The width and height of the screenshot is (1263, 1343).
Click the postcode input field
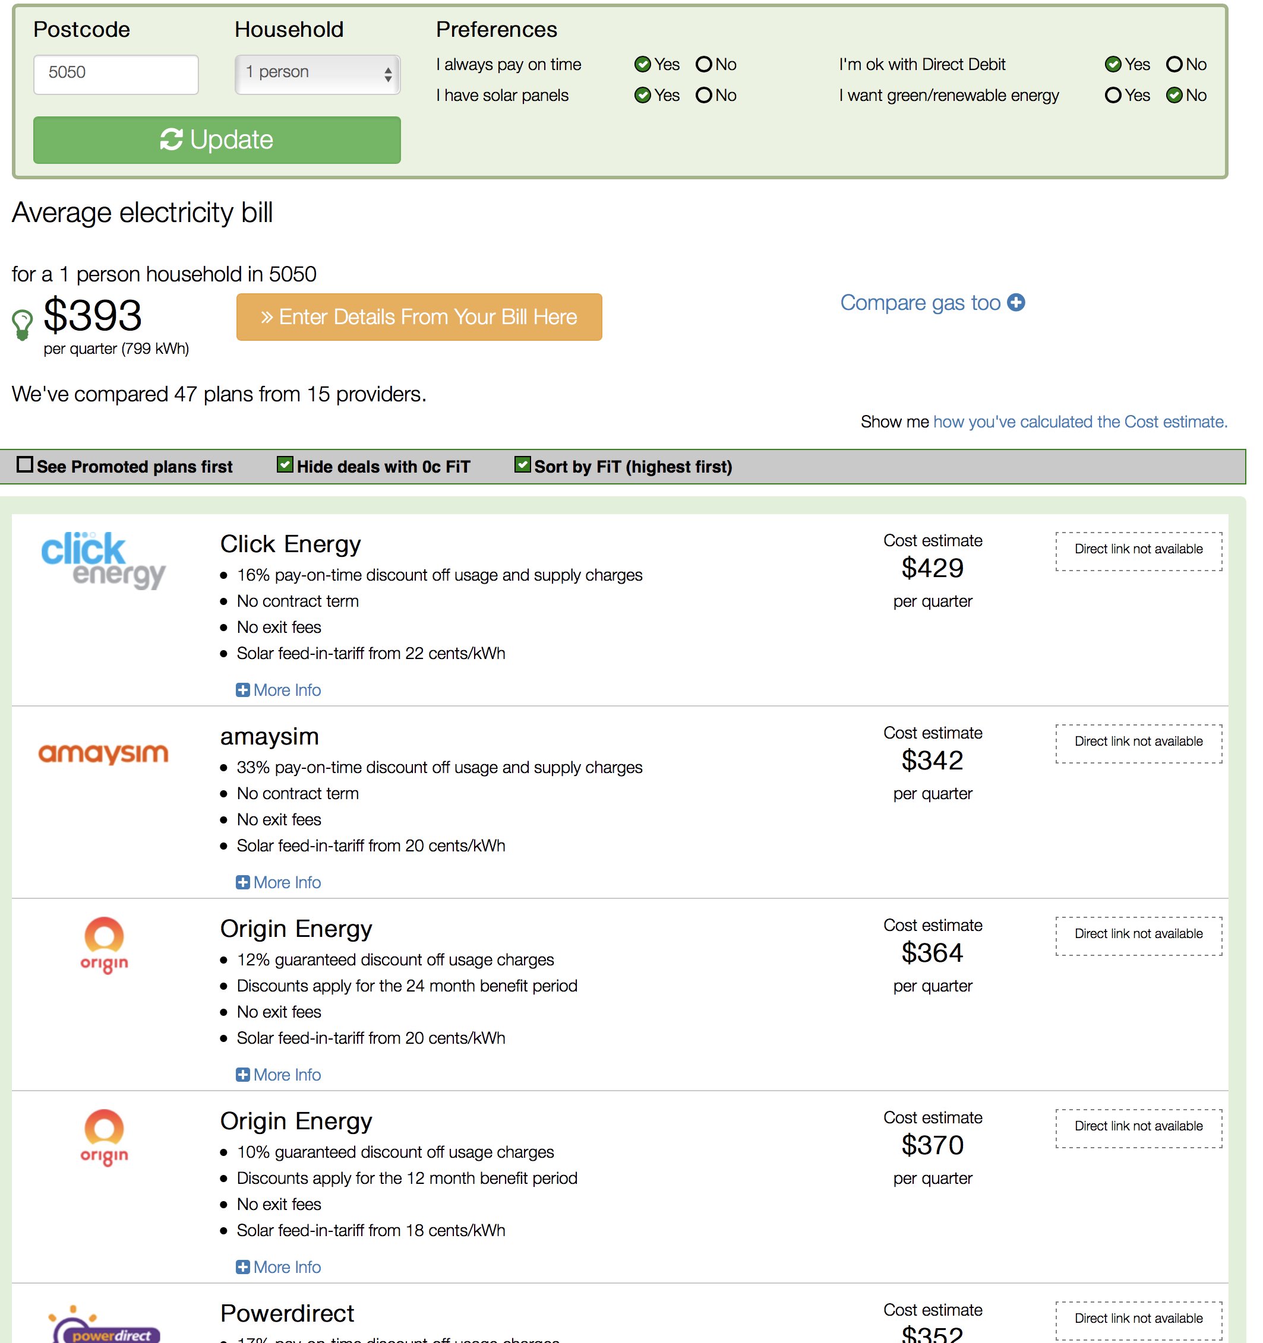pos(115,71)
